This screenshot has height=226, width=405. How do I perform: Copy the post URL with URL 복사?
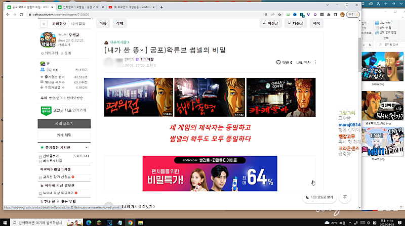click(x=303, y=62)
